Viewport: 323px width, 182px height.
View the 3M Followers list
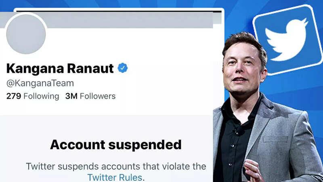(x=90, y=96)
